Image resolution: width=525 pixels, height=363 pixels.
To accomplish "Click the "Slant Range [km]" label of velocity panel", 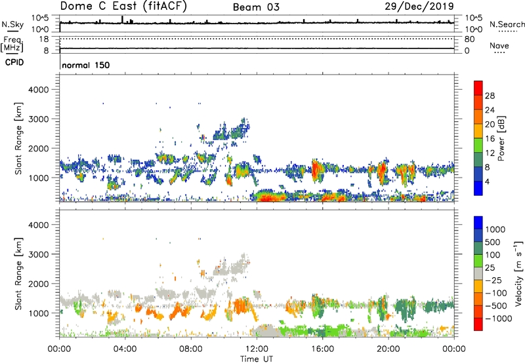I will [x=18, y=274].
